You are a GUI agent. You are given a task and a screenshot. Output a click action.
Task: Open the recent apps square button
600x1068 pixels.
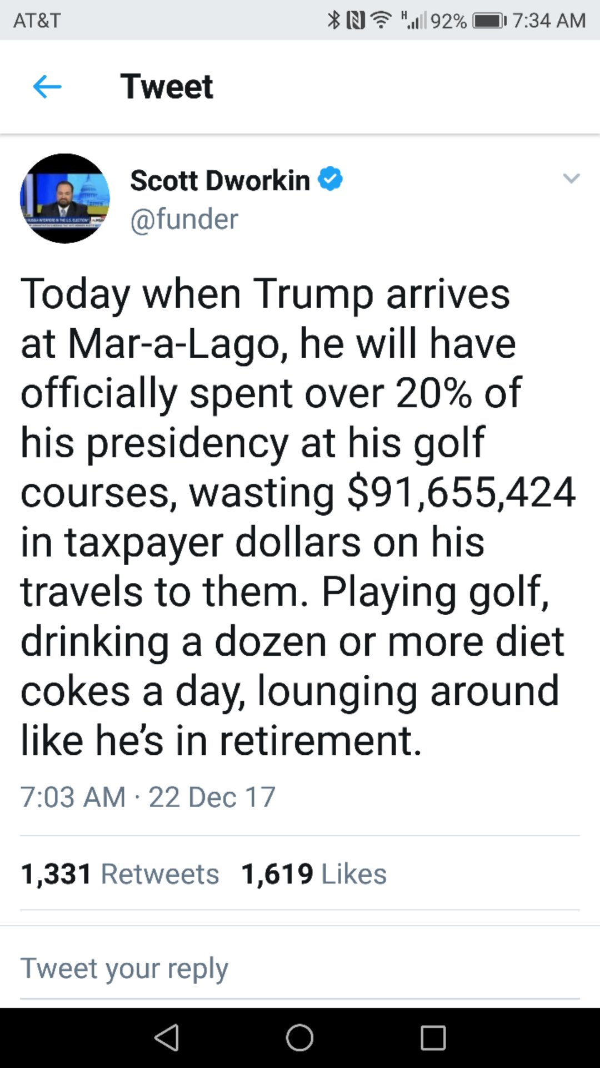point(433,1038)
